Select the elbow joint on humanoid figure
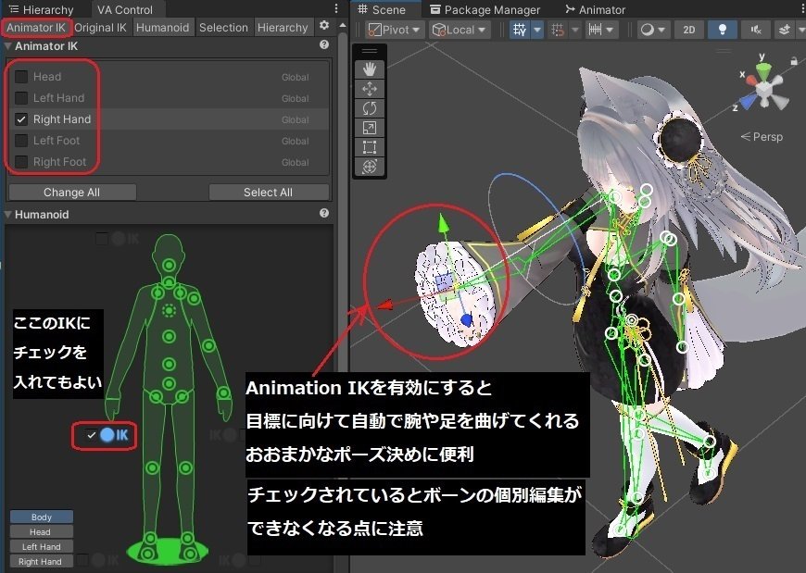This screenshot has height=573, width=806. (208, 345)
